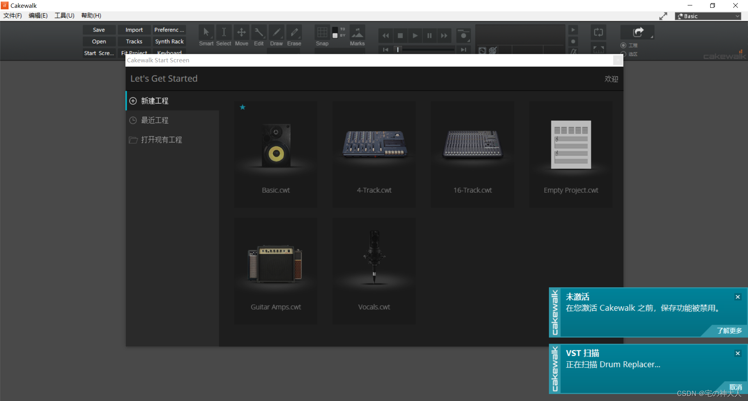Fast forward the transport
This screenshot has height=401, width=748.
444,36
